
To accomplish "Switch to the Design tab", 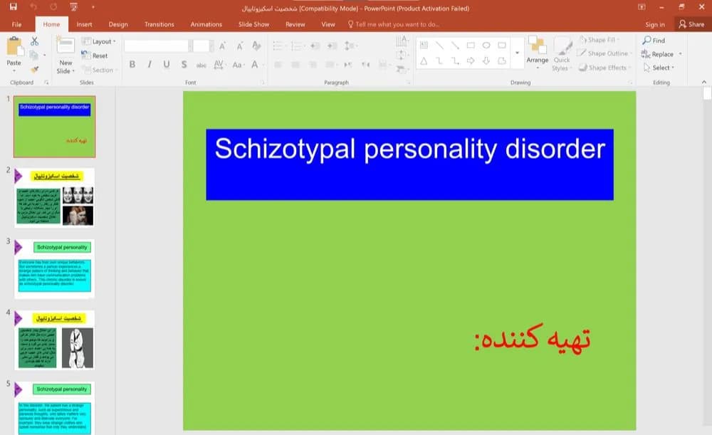I will [x=118, y=24].
